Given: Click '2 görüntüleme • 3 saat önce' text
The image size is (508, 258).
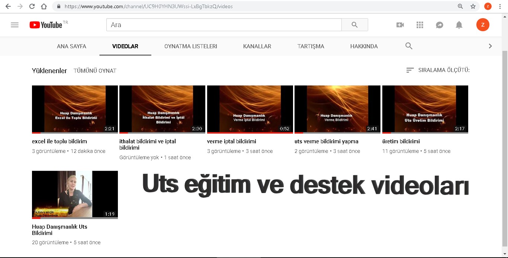Looking at the screenshot, I should (x=327, y=151).
